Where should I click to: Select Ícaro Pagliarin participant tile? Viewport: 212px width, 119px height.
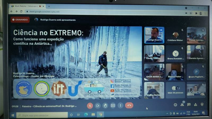coord(196,72)
